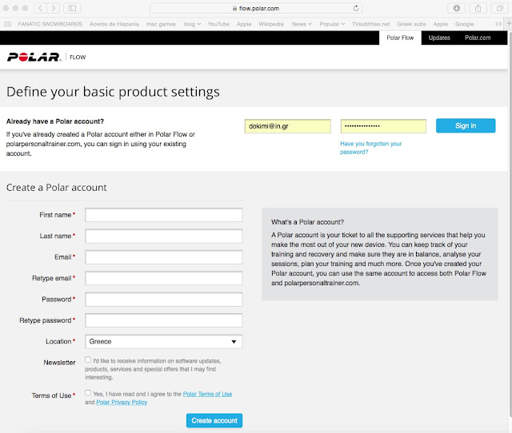This screenshot has height=433, width=512.
Task: Click the Create account button
Action: coord(214,420)
